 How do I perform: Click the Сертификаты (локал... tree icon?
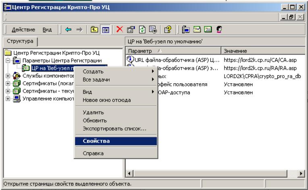17,83
